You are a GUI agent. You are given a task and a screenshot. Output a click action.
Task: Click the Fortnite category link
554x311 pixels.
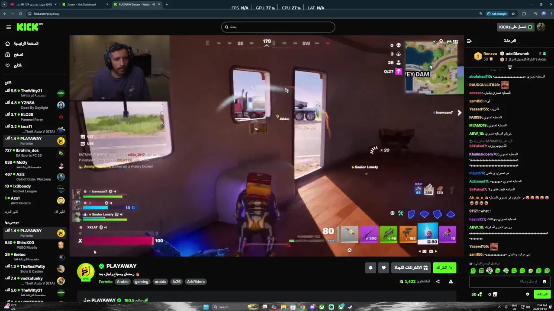pos(106,282)
